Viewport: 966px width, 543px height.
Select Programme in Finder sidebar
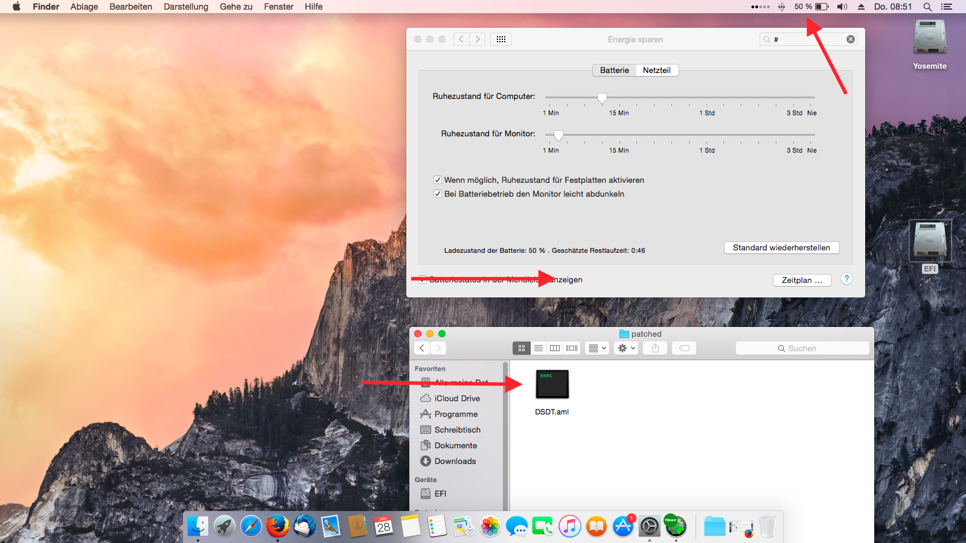pyautogui.click(x=456, y=414)
